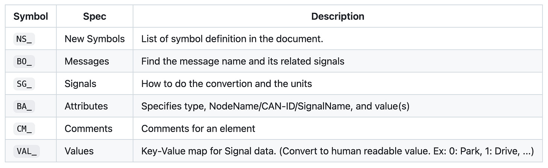Select the VAL_ symbol code
548x168 pixels.
point(26,151)
